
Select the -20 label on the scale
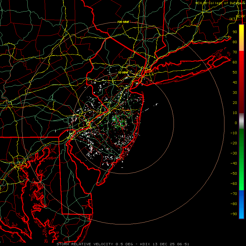click(x=234, y=143)
